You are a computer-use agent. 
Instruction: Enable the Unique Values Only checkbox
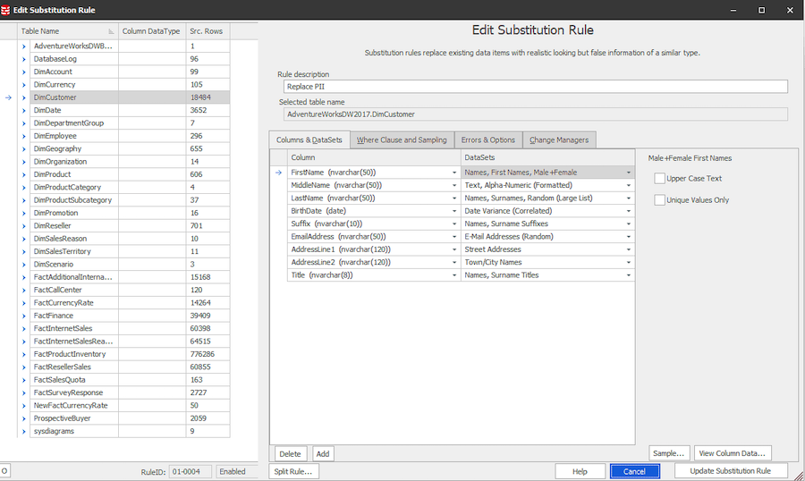point(660,199)
